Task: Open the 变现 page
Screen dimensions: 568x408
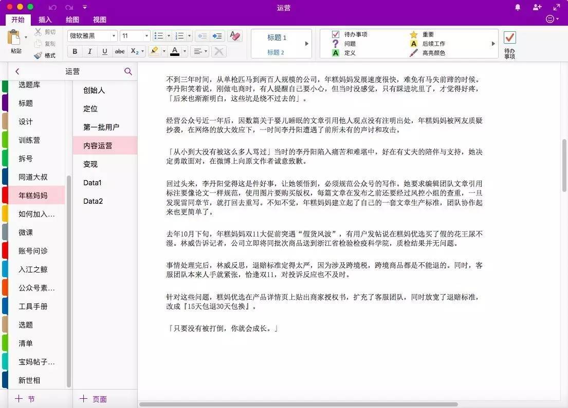Action: click(105, 164)
